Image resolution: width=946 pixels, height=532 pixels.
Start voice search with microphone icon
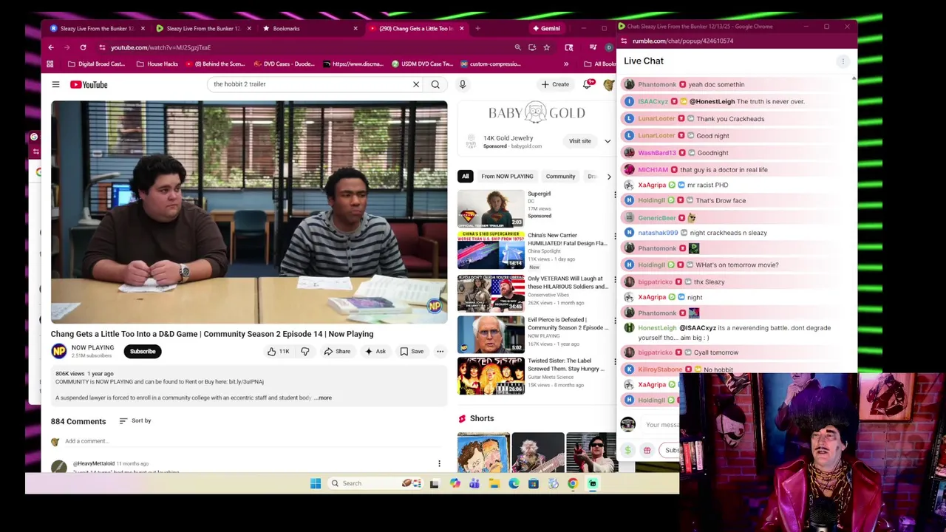(x=463, y=84)
